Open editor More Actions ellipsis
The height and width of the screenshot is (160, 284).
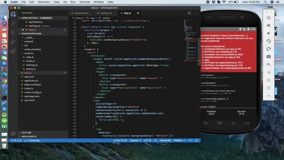click(x=195, y=13)
